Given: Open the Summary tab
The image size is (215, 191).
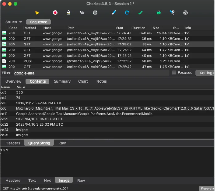Looking at the screenshot, I should pos(62,81).
